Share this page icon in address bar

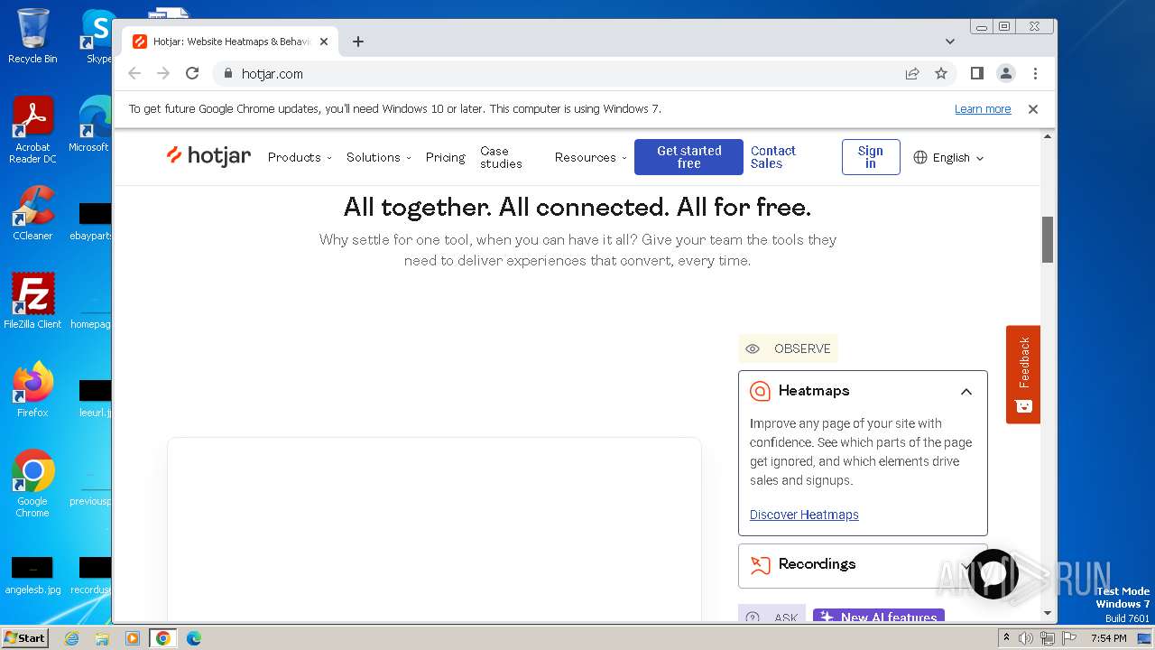[x=912, y=73]
